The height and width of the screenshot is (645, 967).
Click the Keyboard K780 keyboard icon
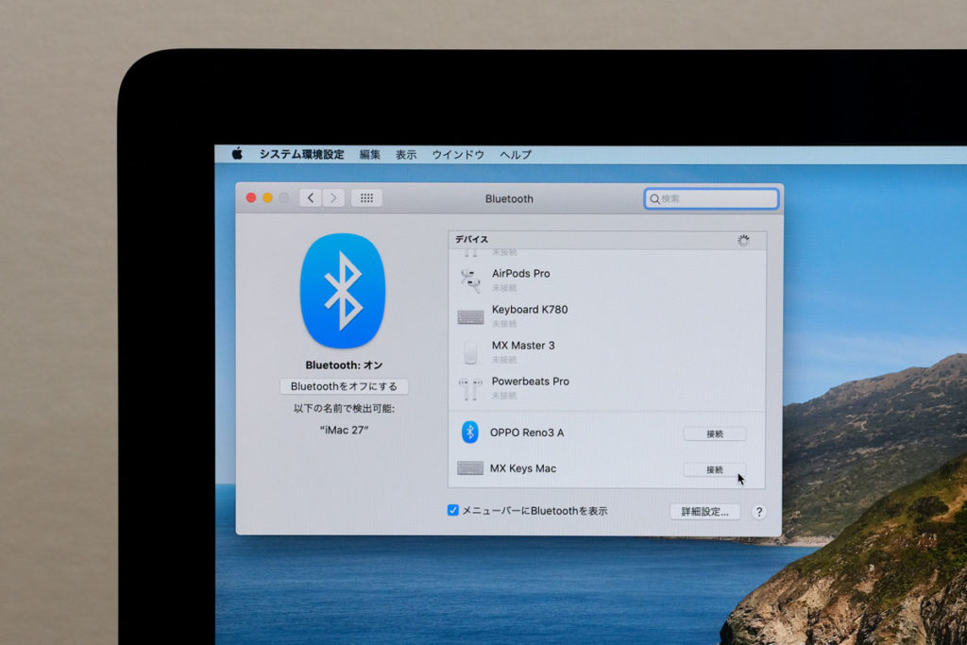tap(470, 317)
